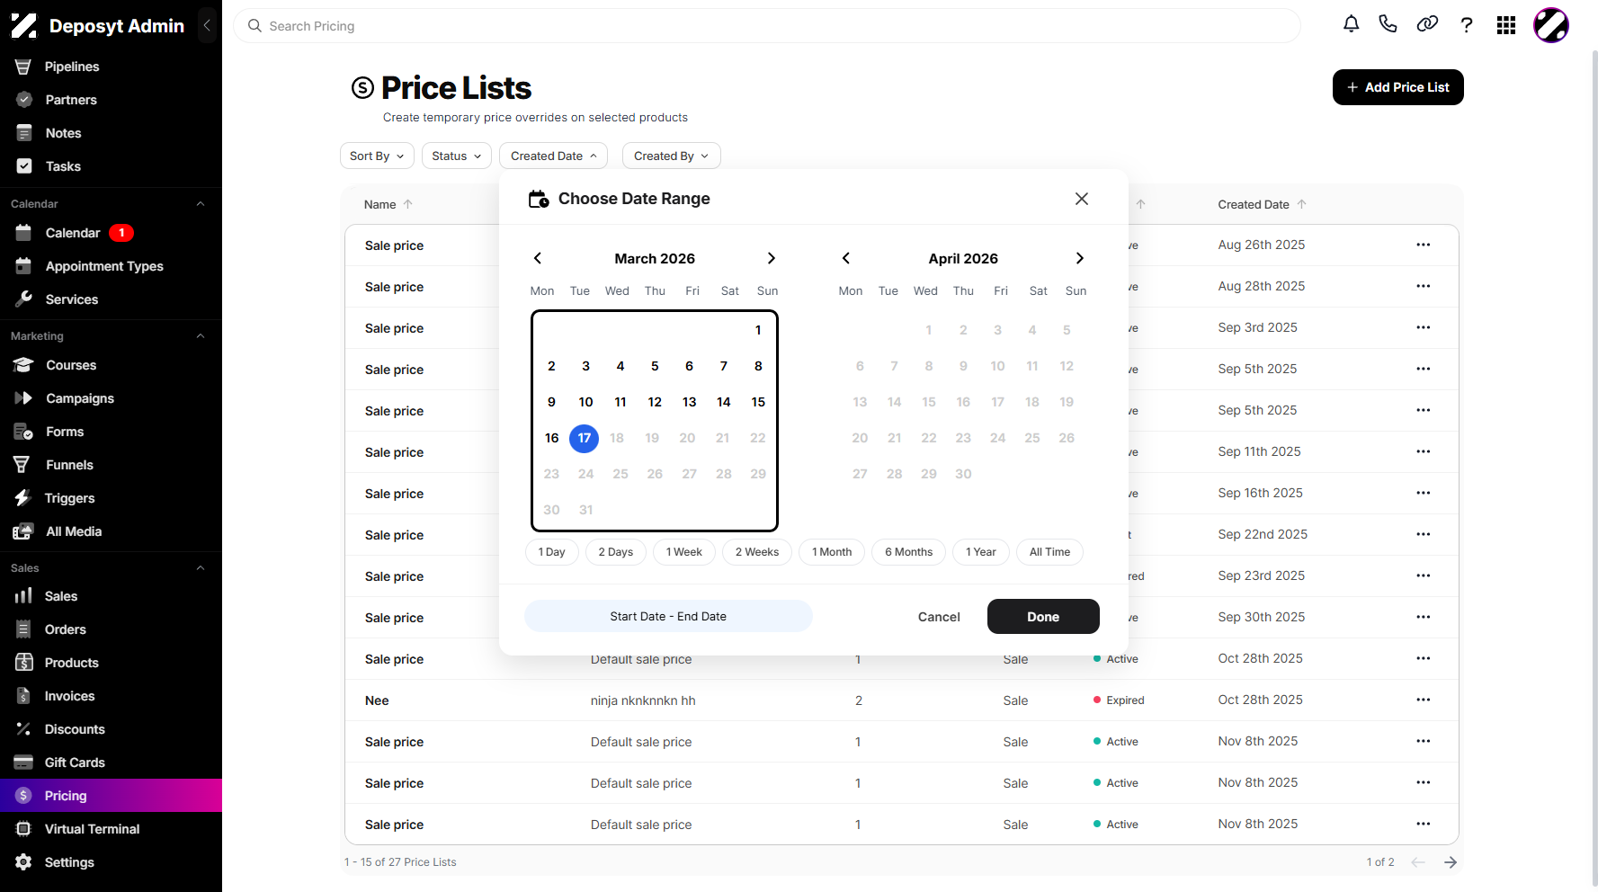Go to previous month before March 2026
This screenshot has height=892, width=1598.
538,258
